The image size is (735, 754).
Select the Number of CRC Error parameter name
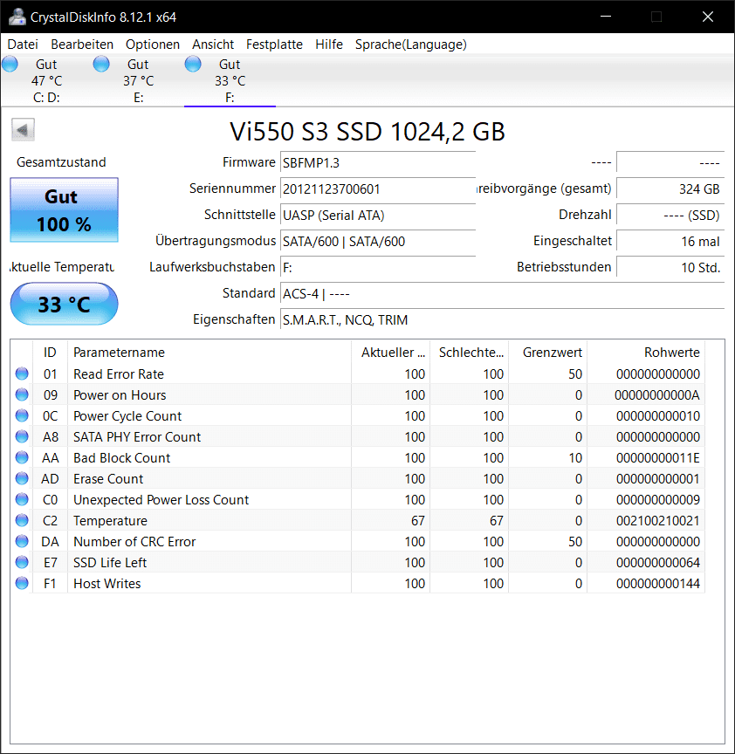coord(134,542)
